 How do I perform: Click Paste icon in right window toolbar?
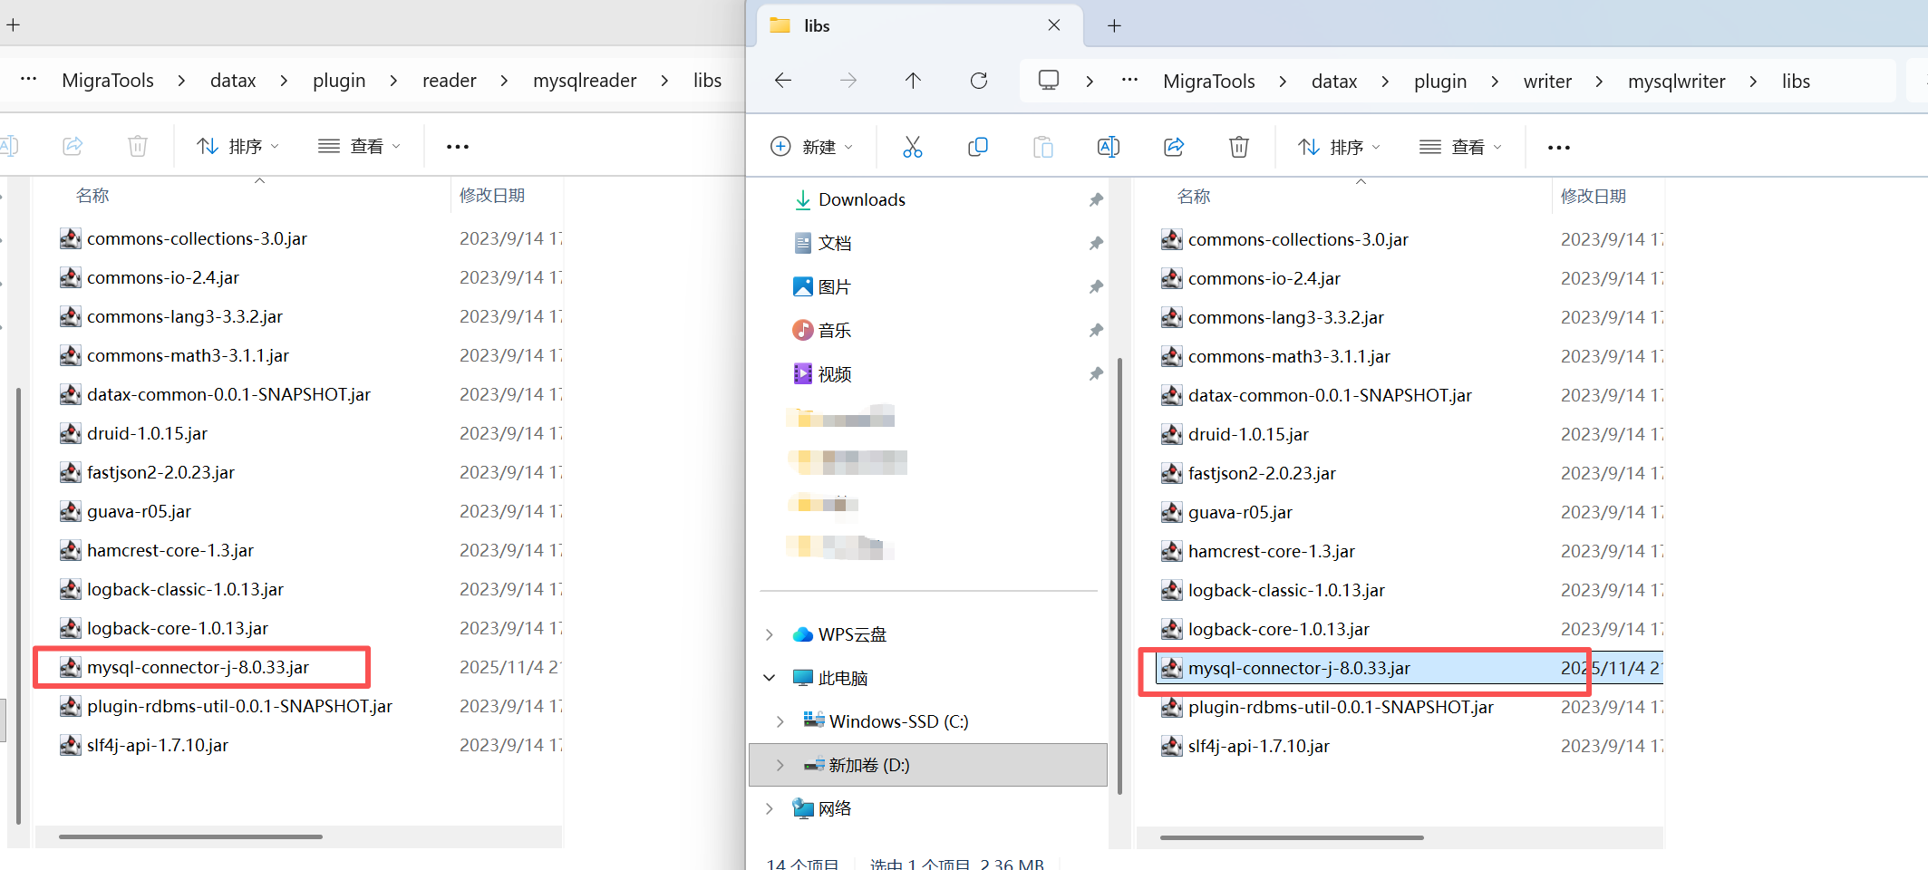point(1043,147)
